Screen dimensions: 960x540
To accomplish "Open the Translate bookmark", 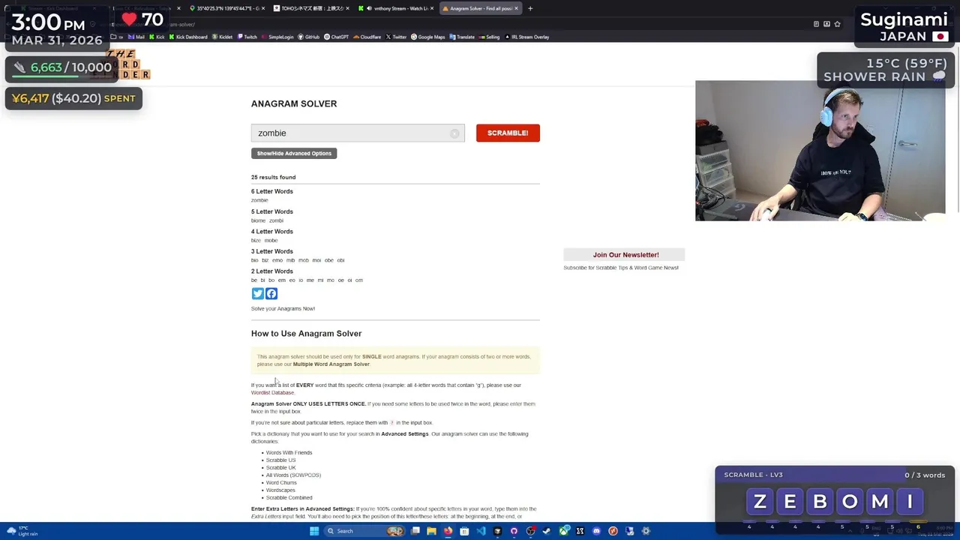I will coord(462,37).
